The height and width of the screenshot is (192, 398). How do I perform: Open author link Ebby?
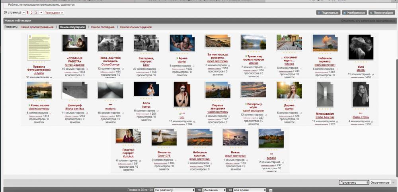146,65
